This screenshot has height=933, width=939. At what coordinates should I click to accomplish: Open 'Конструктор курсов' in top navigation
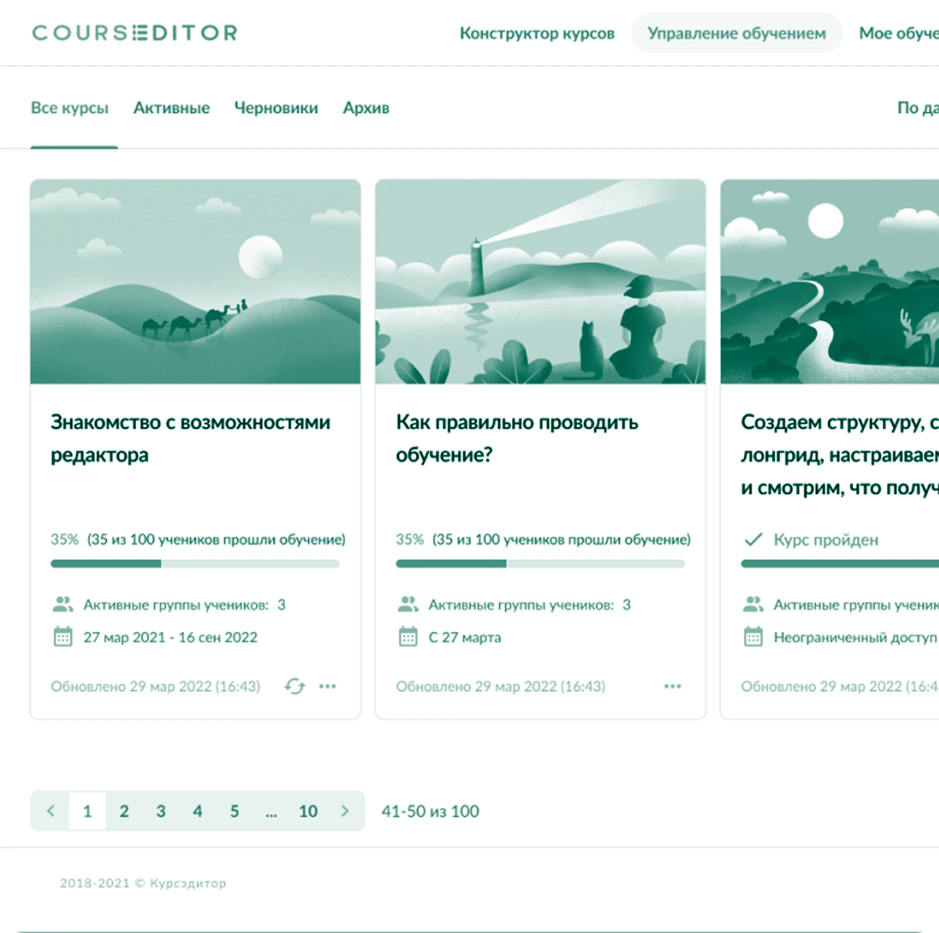(x=537, y=33)
